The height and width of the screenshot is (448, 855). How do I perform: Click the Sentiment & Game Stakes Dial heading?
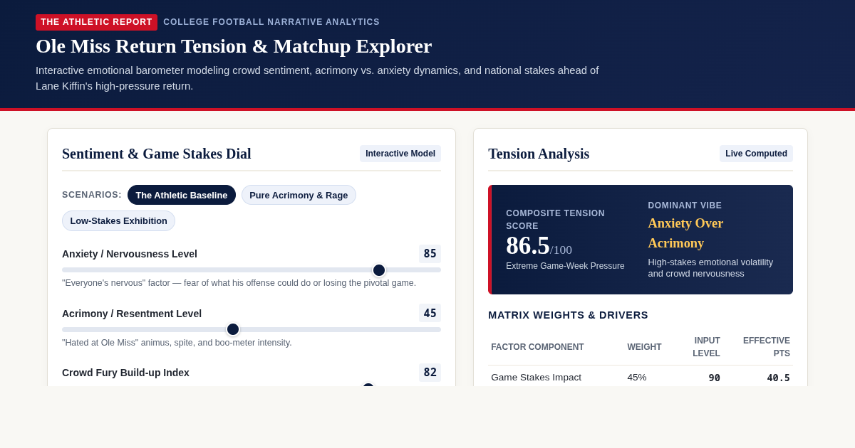pyautogui.click(x=157, y=154)
